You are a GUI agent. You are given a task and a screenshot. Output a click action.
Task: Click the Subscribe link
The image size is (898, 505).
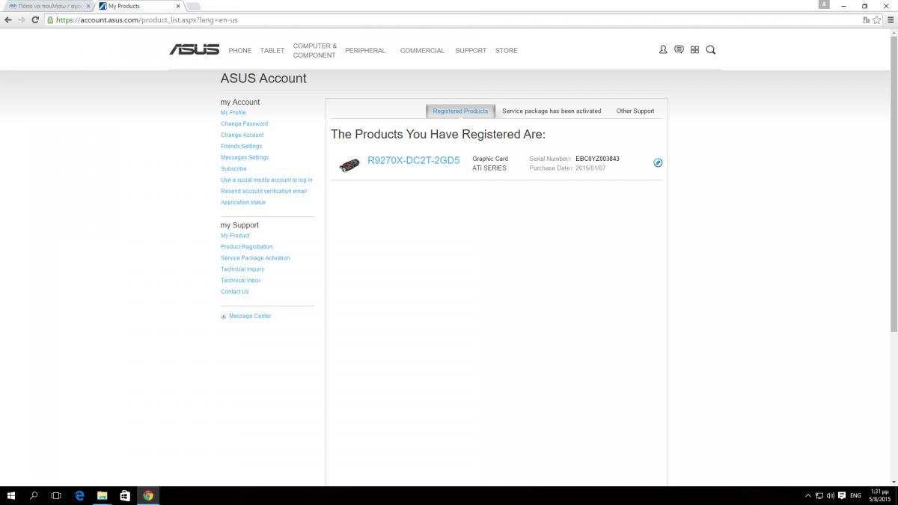233,169
